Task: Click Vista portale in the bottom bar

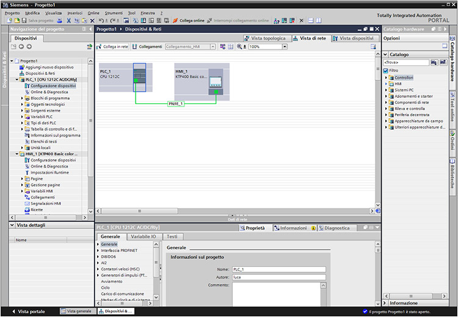Action: coord(29,311)
